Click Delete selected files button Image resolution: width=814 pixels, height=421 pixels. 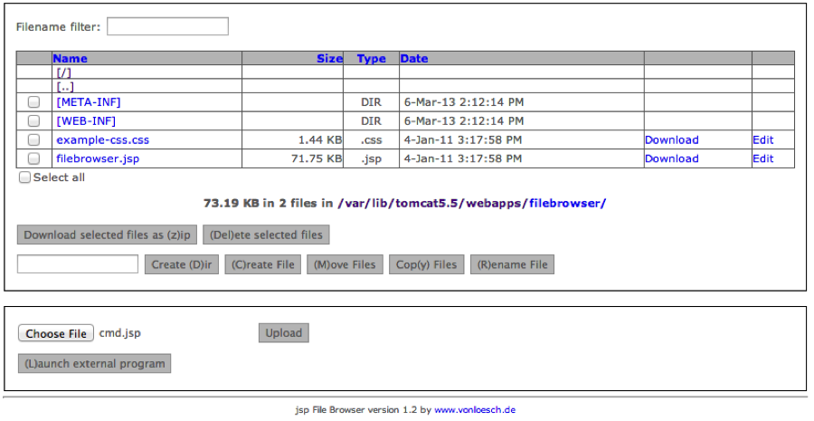click(266, 235)
